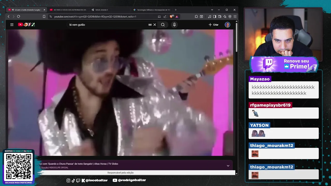
Task: Open a new browser tab
Action: click(x=176, y=10)
